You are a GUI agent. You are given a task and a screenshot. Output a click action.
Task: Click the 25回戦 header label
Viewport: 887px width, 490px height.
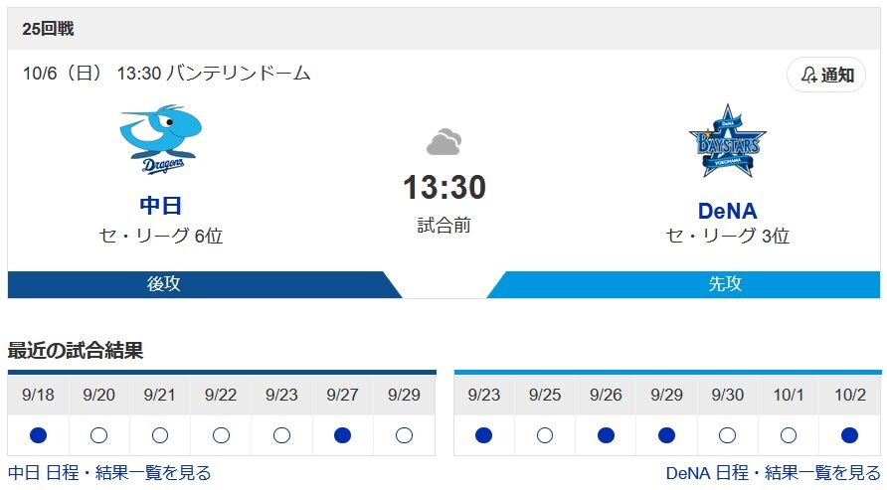[x=48, y=29]
